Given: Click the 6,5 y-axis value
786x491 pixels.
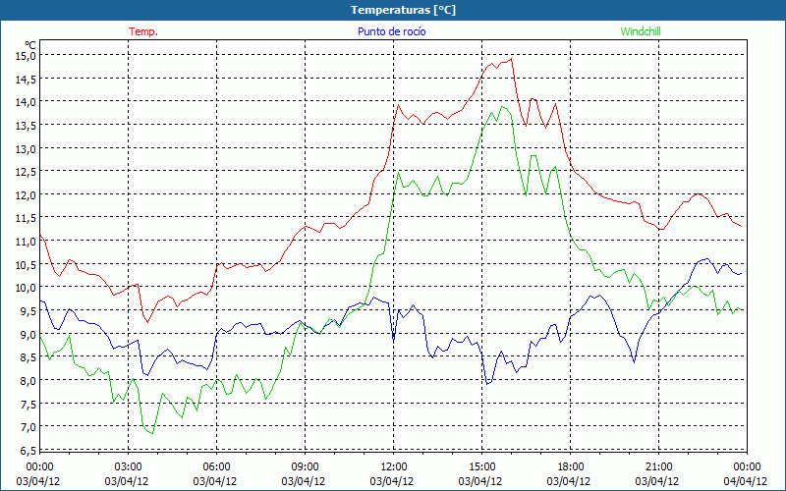Looking at the screenshot, I should 29,451.
